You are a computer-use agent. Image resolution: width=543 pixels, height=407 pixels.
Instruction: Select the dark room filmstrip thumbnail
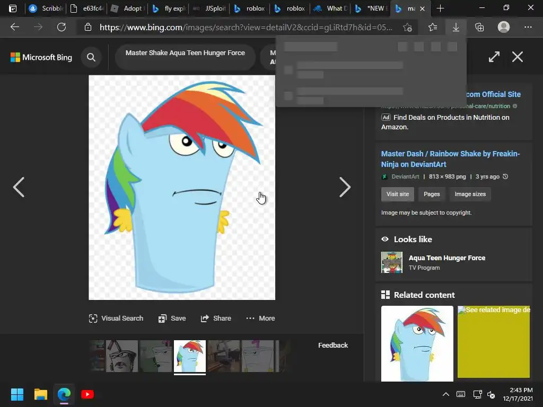224,356
